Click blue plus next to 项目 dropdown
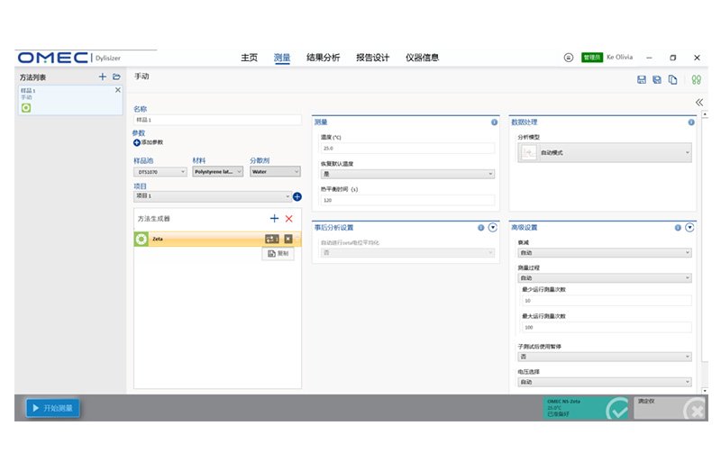Viewport: 721px width, 471px height. 297,196
